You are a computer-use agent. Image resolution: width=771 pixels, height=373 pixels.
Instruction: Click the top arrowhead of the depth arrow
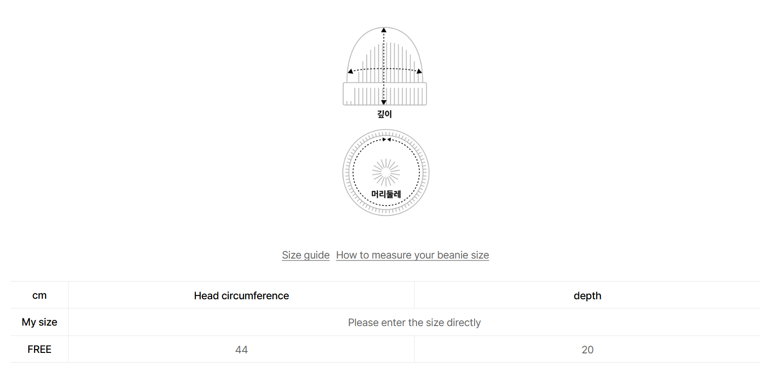point(384,30)
